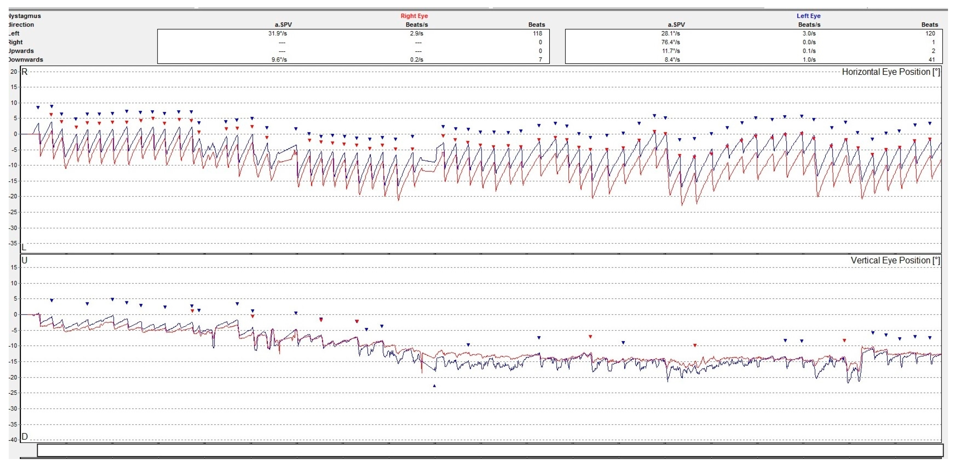Select the 9.6°/s downward SPV for right eye
The height and width of the screenshot is (470, 957).
(x=279, y=60)
